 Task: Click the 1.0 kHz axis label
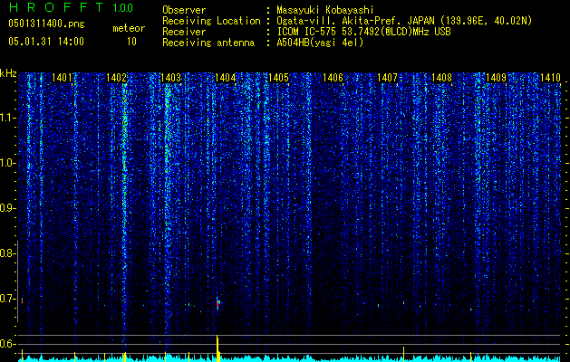pyautogui.click(x=7, y=163)
